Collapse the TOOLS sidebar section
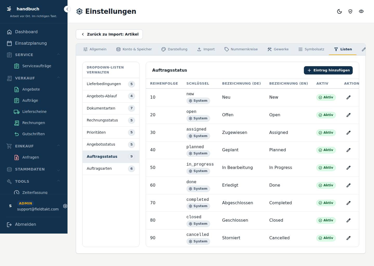The image size is (374, 266). pos(34,181)
